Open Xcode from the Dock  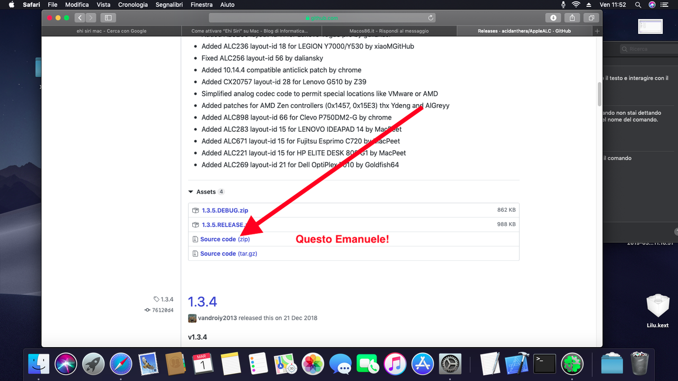[518, 364]
